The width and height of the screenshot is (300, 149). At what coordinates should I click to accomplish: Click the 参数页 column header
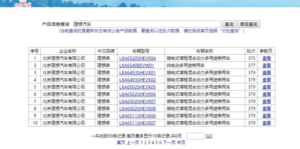coord(266,51)
